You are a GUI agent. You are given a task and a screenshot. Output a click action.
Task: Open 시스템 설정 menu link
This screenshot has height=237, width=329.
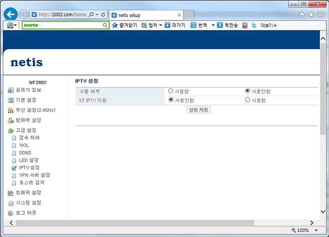(28, 203)
